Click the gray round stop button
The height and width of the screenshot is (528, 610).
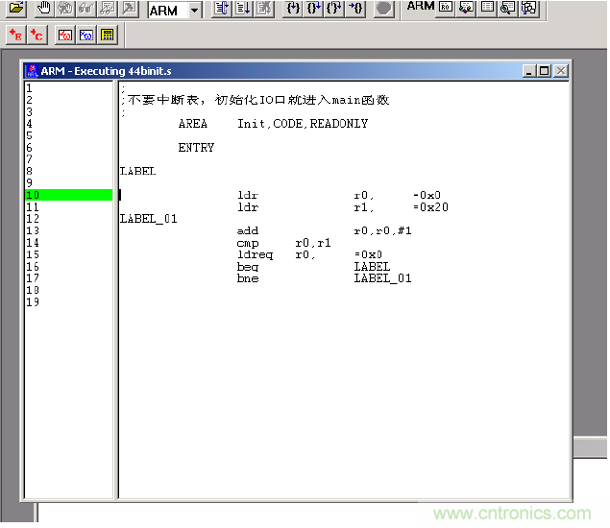pyautogui.click(x=383, y=9)
